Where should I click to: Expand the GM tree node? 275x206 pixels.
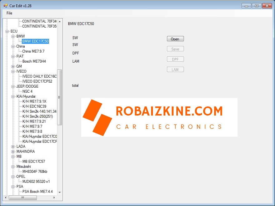[x=13, y=66]
